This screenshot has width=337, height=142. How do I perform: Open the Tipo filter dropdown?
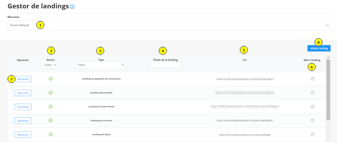101,65
